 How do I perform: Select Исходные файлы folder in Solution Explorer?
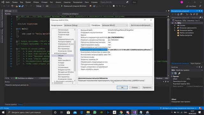pyautogui.click(x=186, y=30)
